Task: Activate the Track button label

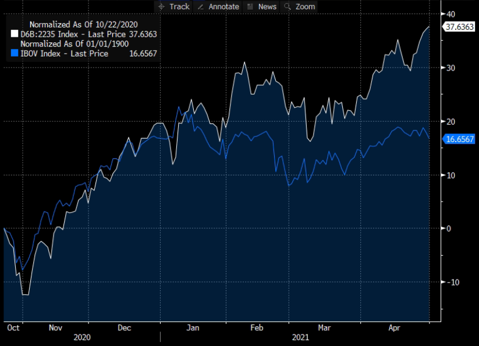Action: pos(179,7)
